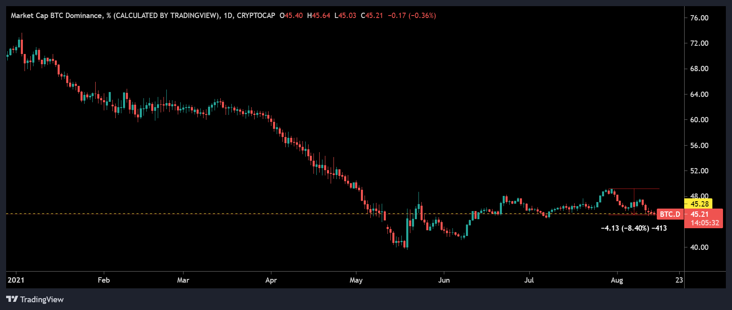
Task: Click the low value L45.03
Action: coord(345,16)
